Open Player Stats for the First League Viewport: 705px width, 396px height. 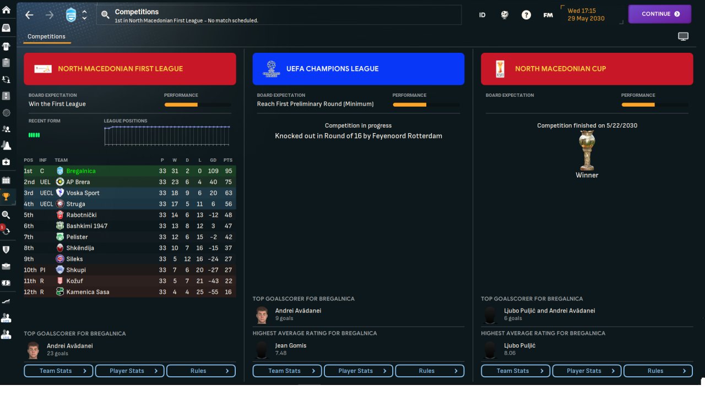[130, 371]
